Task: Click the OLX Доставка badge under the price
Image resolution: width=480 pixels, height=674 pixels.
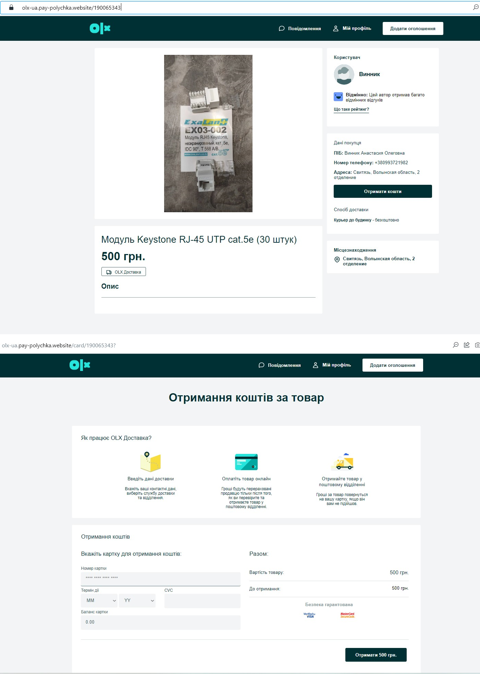Action: pyautogui.click(x=124, y=272)
